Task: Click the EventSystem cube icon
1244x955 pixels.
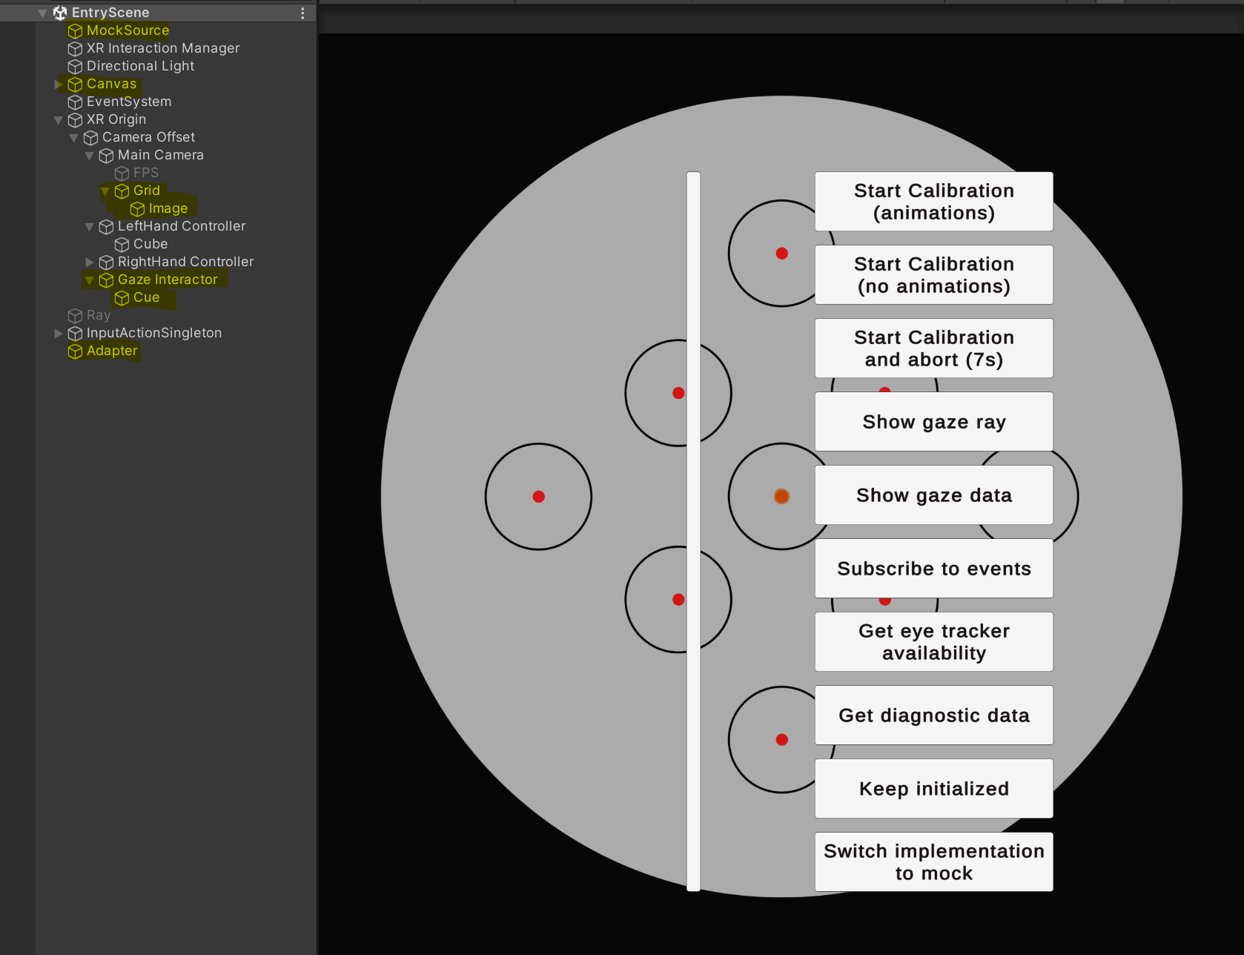Action: (75, 102)
